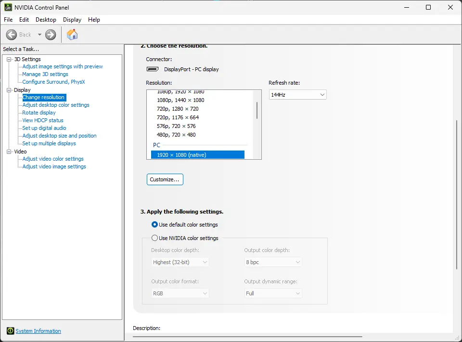The image size is (462, 342).
Task: Open the System Information link
Action: pyautogui.click(x=38, y=331)
